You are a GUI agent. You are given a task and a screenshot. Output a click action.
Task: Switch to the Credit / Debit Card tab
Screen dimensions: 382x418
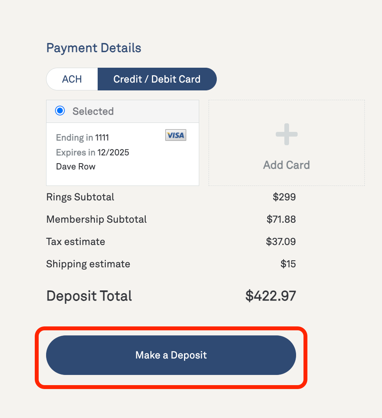pyautogui.click(x=157, y=79)
